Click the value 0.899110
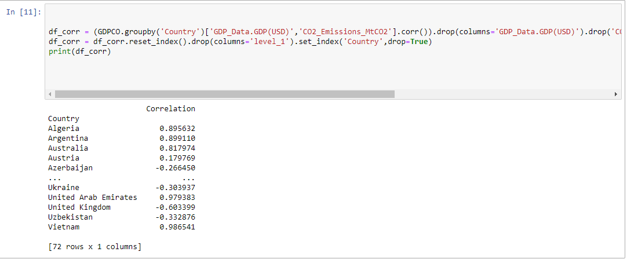This screenshot has width=627, height=259. pyautogui.click(x=177, y=138)
